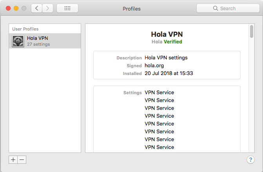Click "Hola VPN settings" description value
The height and width of the screenshot is (172, 263).
point(166,58)
